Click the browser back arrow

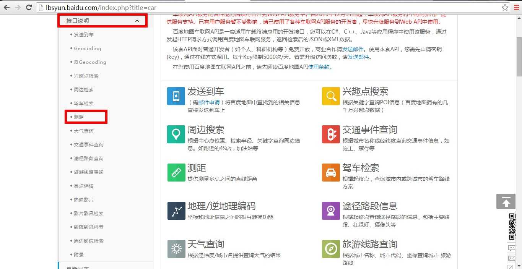click(x=7, y=7)
